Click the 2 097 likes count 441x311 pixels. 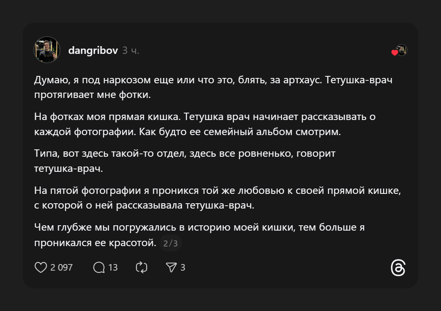point(61,267)
